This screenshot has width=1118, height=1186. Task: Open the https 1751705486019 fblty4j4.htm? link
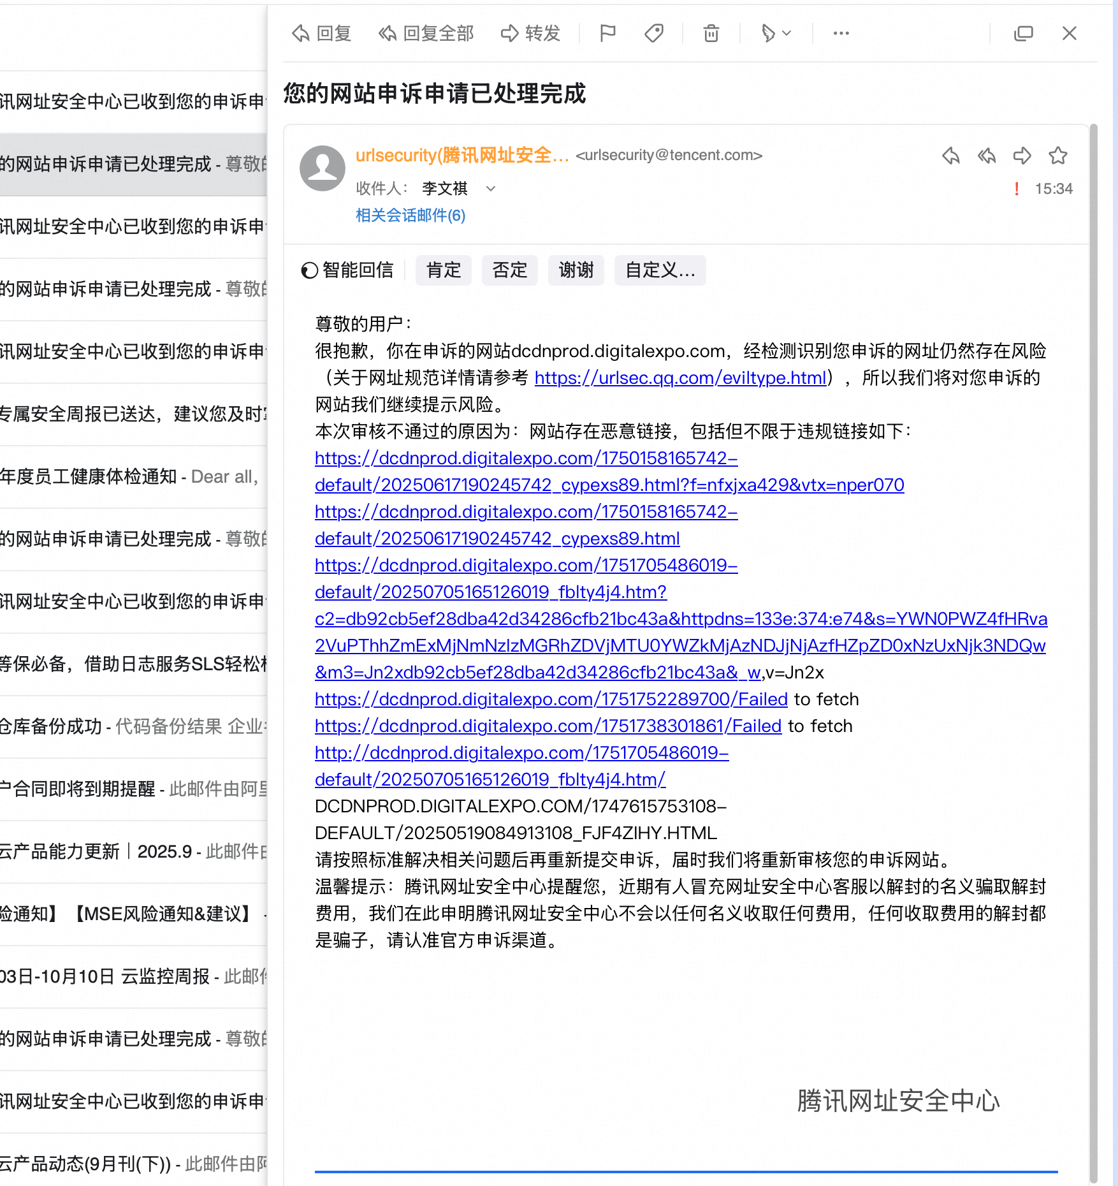point(681,619)
